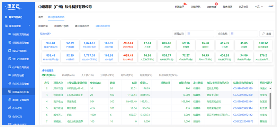Click the -932.61 red profit card
This screenshot has height=127, width=277.
[128, 45]
